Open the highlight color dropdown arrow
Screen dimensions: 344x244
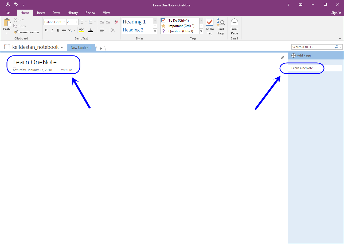pos(86,30)
